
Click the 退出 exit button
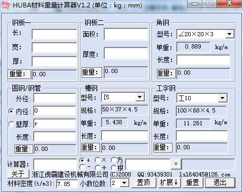pos(220,182)
